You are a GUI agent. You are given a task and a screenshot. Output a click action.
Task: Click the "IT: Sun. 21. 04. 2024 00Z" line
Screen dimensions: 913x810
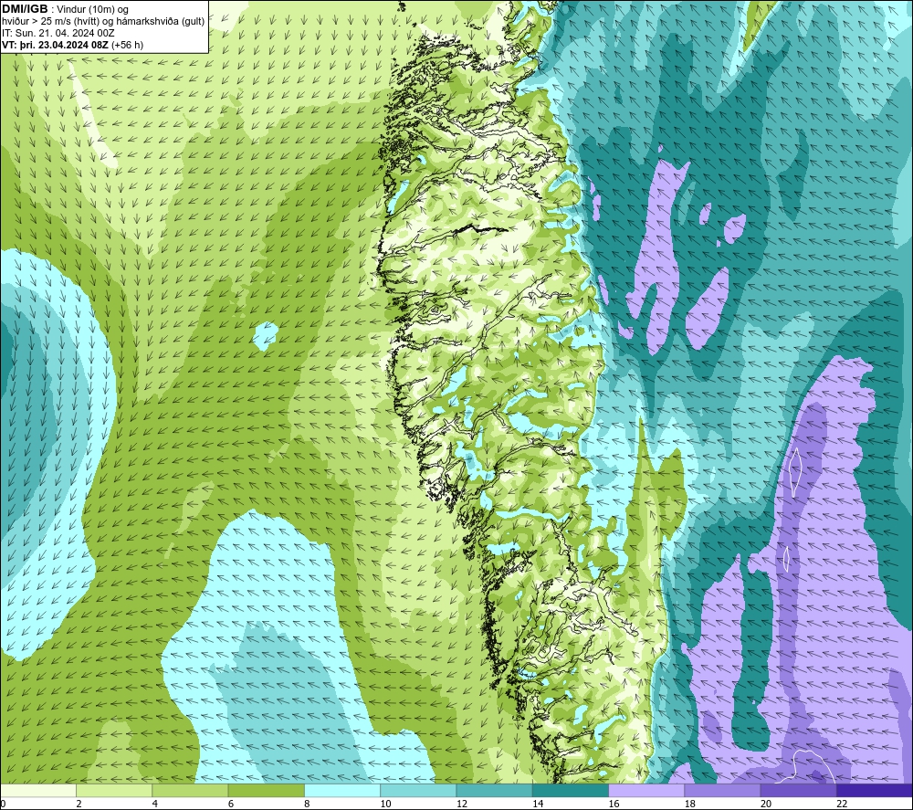[58, 33]
